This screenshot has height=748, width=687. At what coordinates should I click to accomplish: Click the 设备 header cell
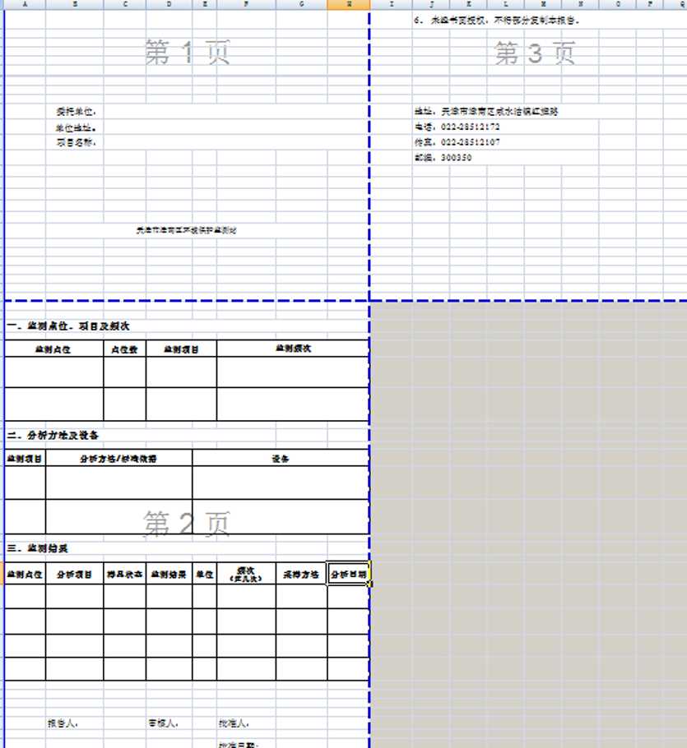(x=281, y=459)
